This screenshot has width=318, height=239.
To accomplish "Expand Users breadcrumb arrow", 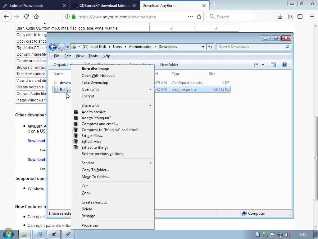I will [x=125, y=47].
